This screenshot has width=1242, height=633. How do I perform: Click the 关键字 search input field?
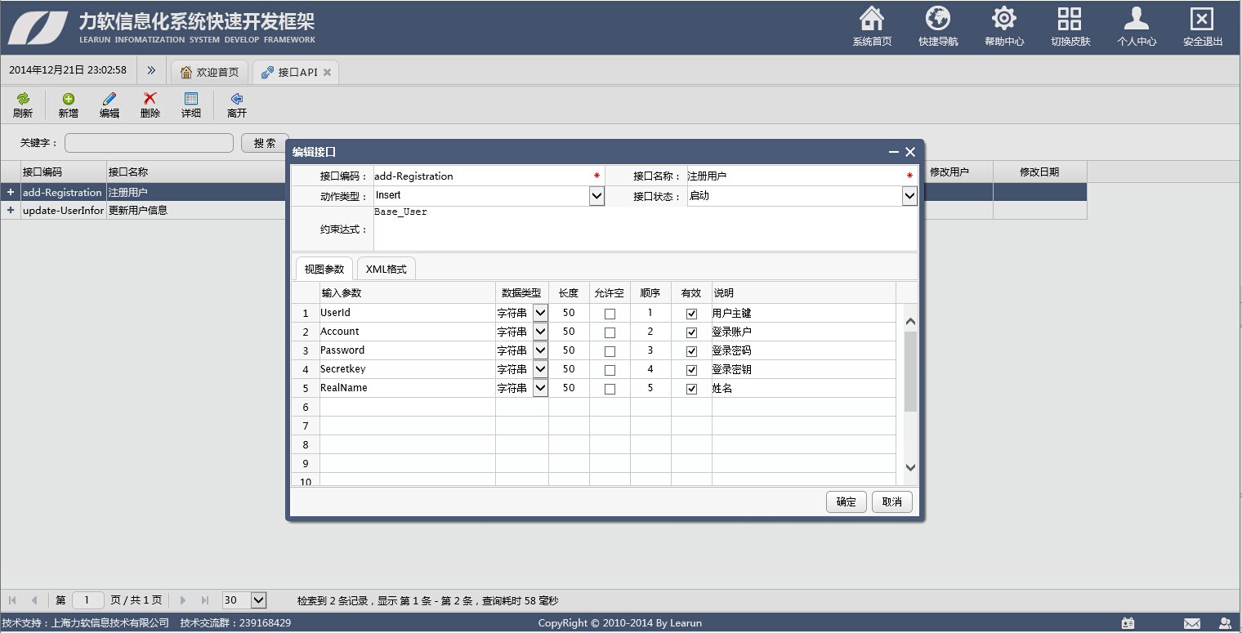pyautogui.click(x=150, y=143)
